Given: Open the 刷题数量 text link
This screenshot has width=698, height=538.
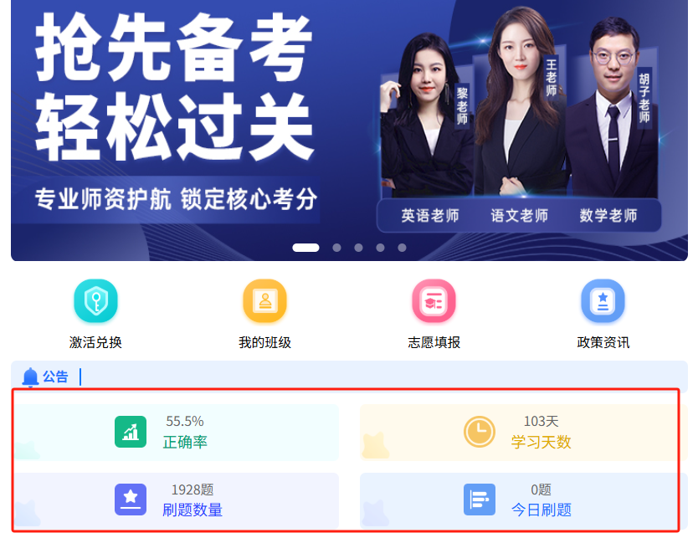Looking at the screenshot, I should (192, 510).
